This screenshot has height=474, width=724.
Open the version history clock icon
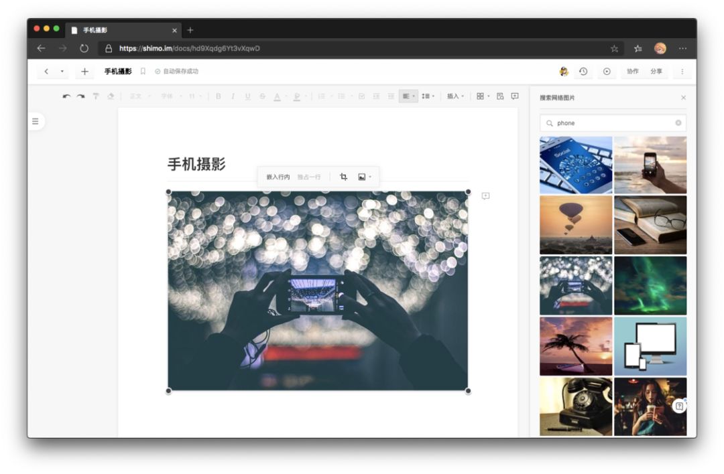[584, 72]
